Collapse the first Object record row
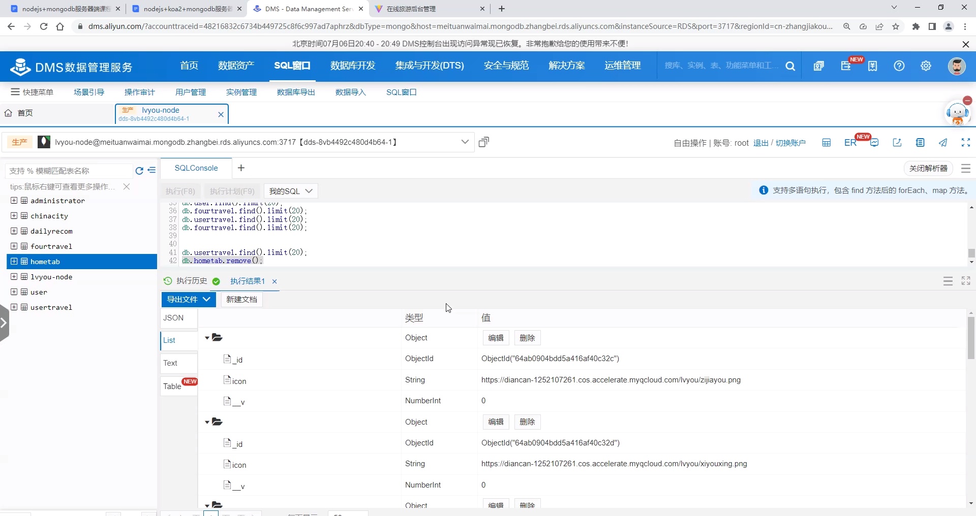 206,338
